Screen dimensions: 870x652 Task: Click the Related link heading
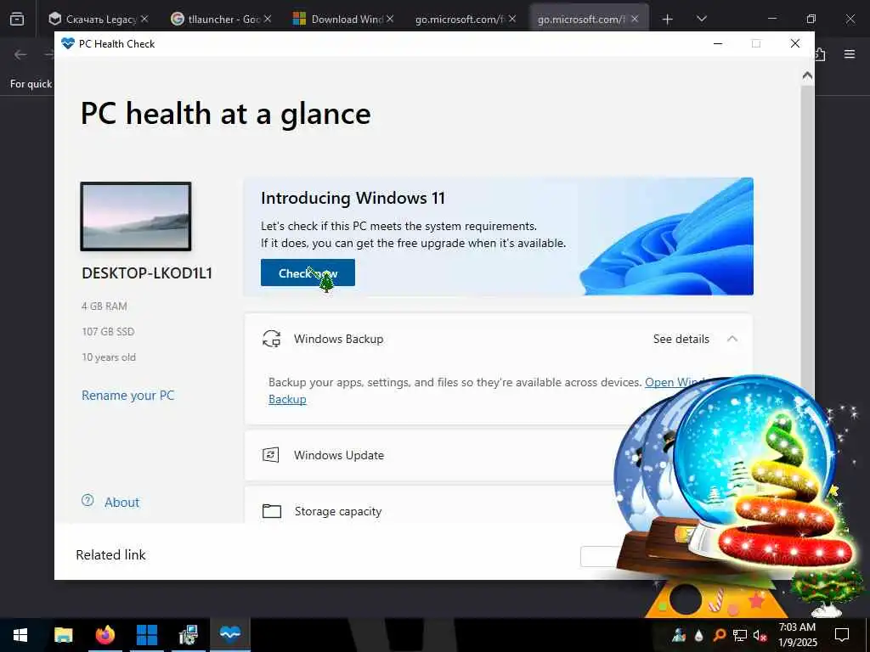tap(111, 555)
